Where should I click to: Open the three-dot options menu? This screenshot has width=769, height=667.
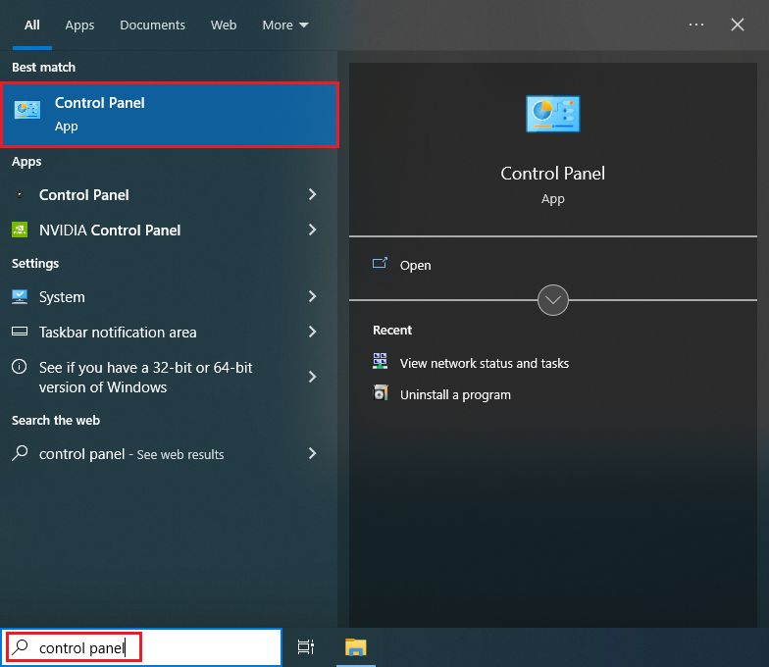pyautogui.click(x=696, y=26)
